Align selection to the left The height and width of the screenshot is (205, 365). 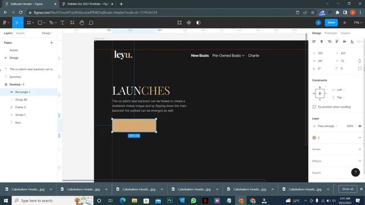pos(314,42)
